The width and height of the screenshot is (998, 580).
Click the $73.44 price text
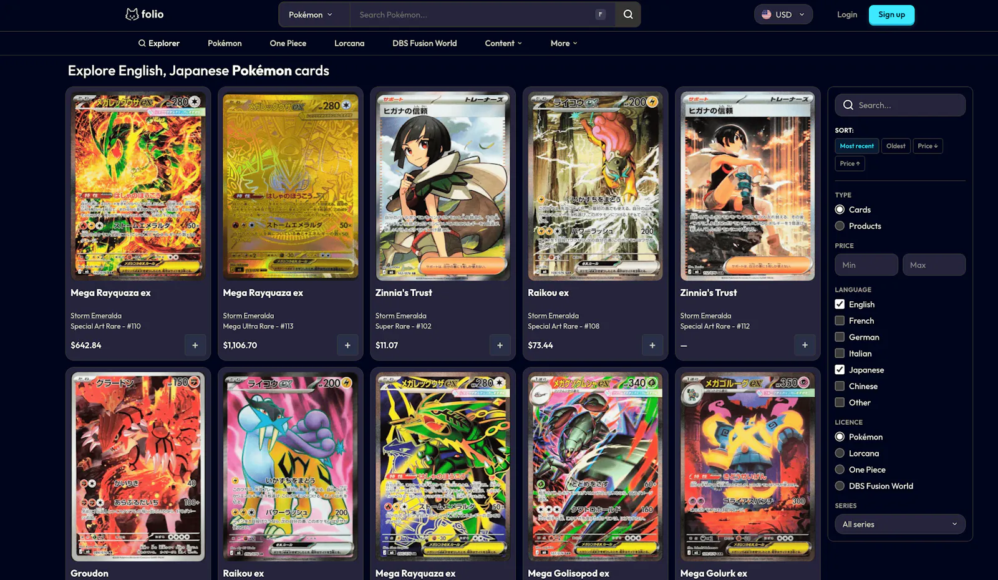(x=540, y=345)
